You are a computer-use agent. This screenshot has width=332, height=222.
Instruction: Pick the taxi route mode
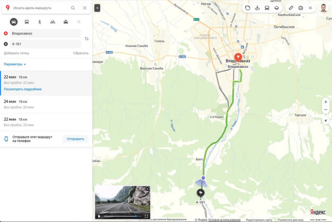66,22
